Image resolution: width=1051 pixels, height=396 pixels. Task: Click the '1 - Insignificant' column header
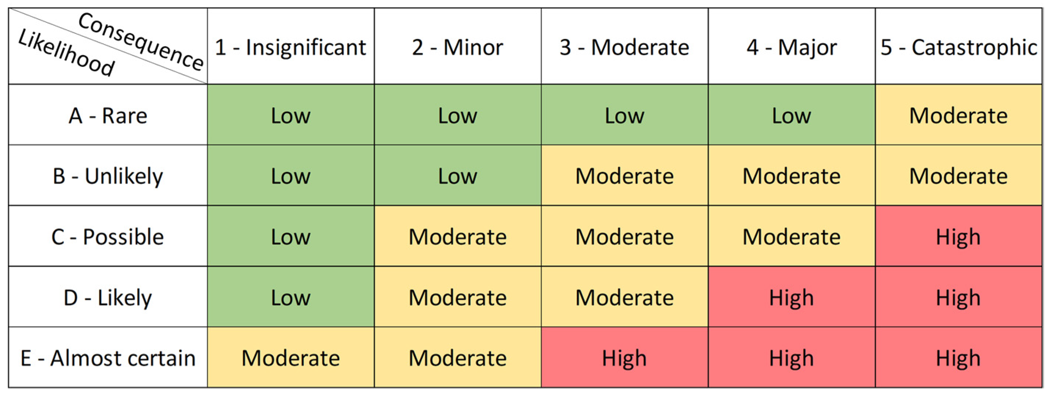click(x=290, y=47)
